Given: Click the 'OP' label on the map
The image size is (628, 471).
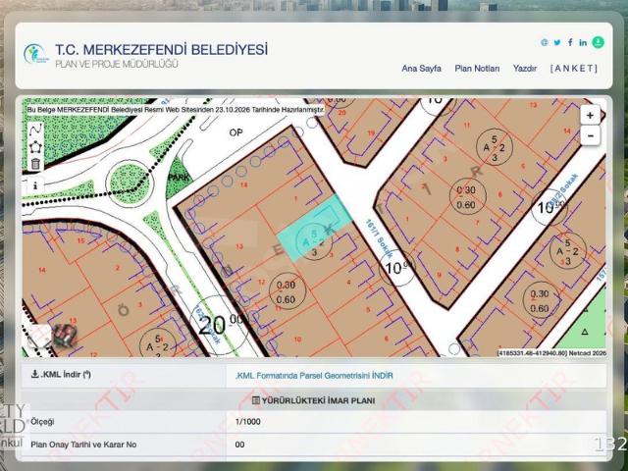Looking at the screenshot, I should pos(235,132).
